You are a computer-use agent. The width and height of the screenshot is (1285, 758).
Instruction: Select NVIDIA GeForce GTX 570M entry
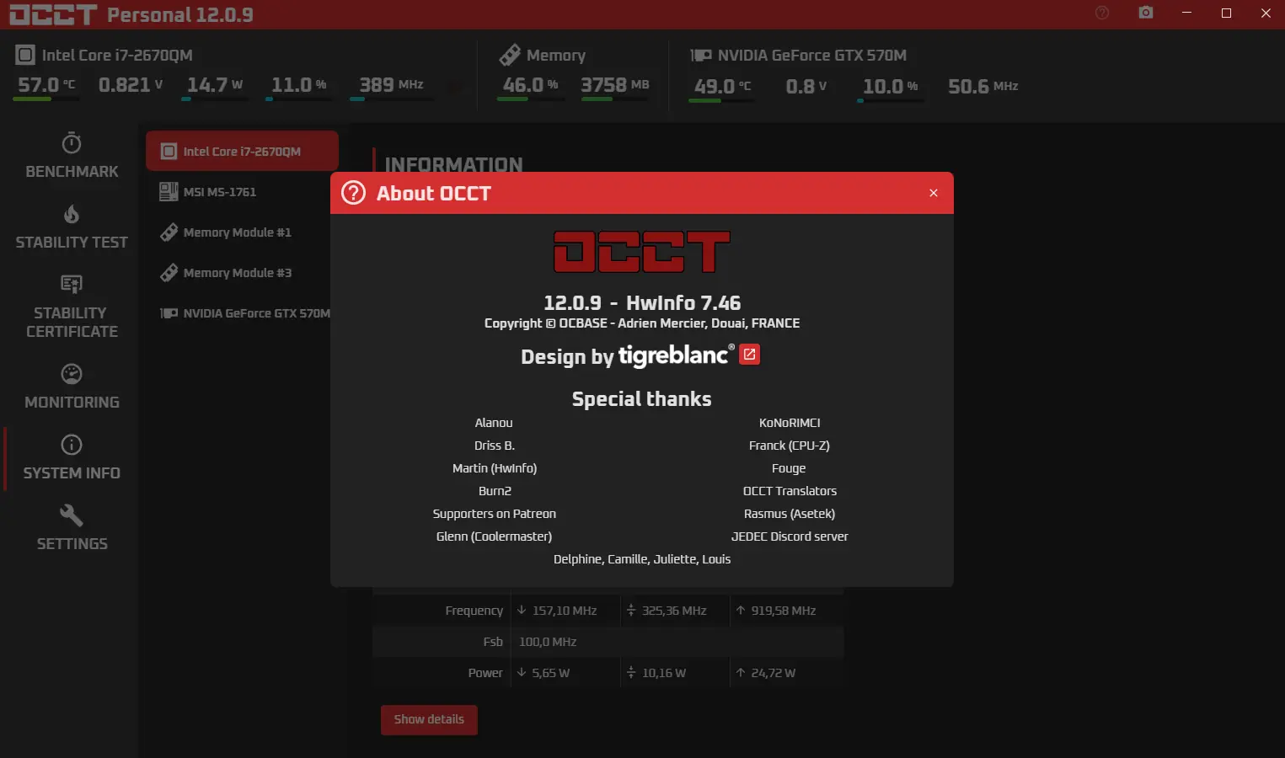(242, 313)
